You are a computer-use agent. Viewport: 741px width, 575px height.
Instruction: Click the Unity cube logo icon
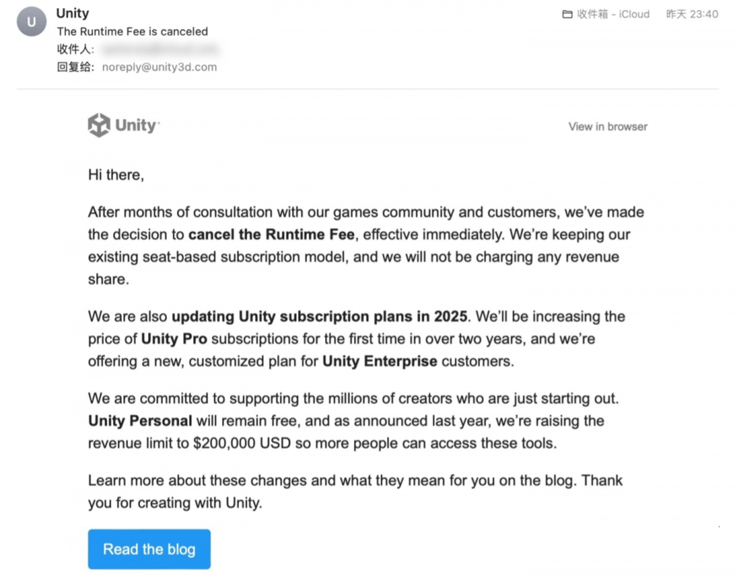tap(99, 125)
